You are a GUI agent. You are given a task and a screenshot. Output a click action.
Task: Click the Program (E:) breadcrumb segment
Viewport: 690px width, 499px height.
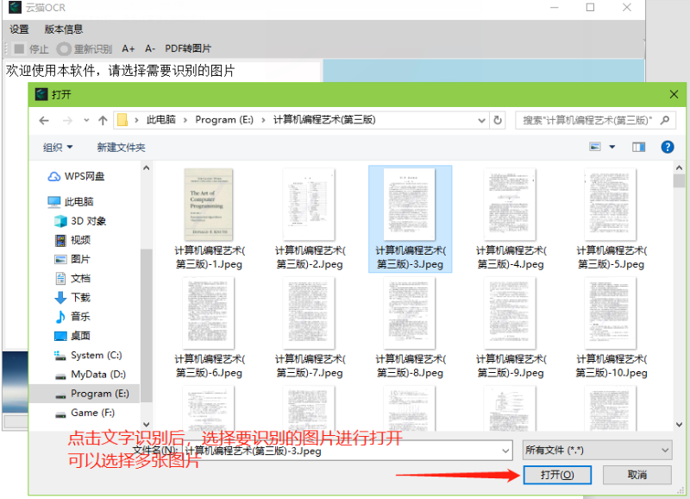click(224, 120)
